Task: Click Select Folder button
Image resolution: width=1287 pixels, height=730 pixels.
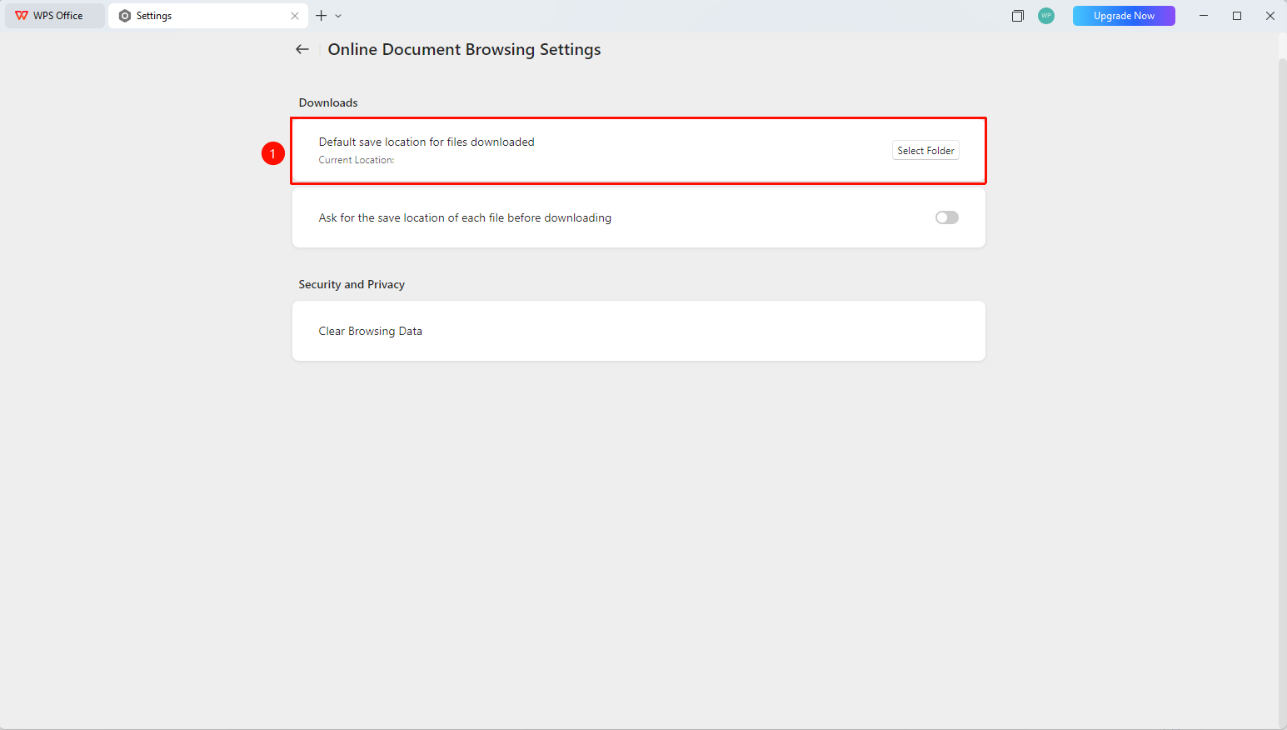Action: (925, 151)
